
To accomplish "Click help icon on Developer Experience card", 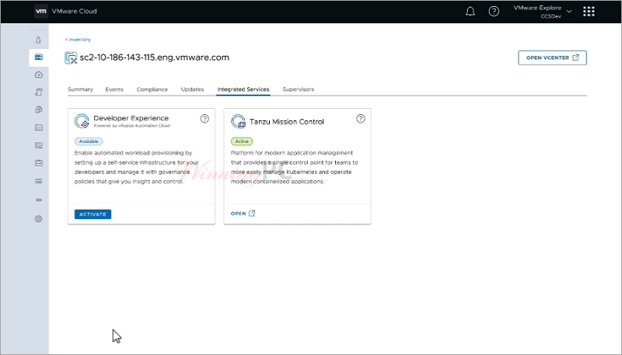I will click(x=204, y=119).
